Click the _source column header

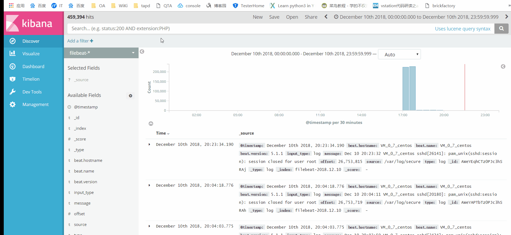246,133
